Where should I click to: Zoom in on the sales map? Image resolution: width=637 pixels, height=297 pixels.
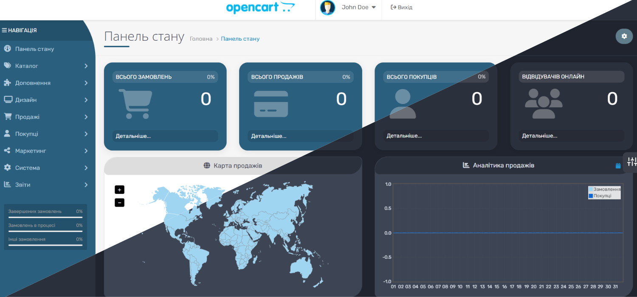[x=119, y=190]
